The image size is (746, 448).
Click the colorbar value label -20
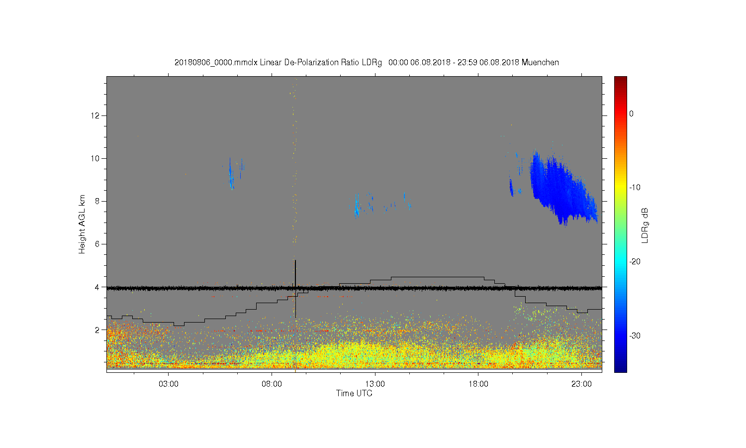tap(635, 261)
